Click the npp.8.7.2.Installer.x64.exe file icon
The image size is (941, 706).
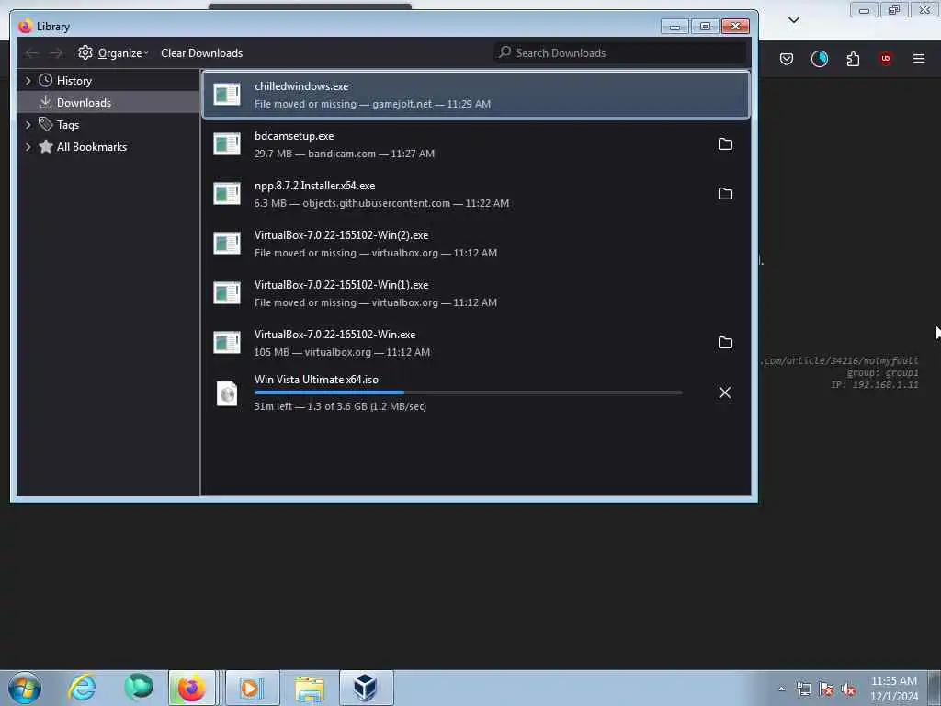227,194
